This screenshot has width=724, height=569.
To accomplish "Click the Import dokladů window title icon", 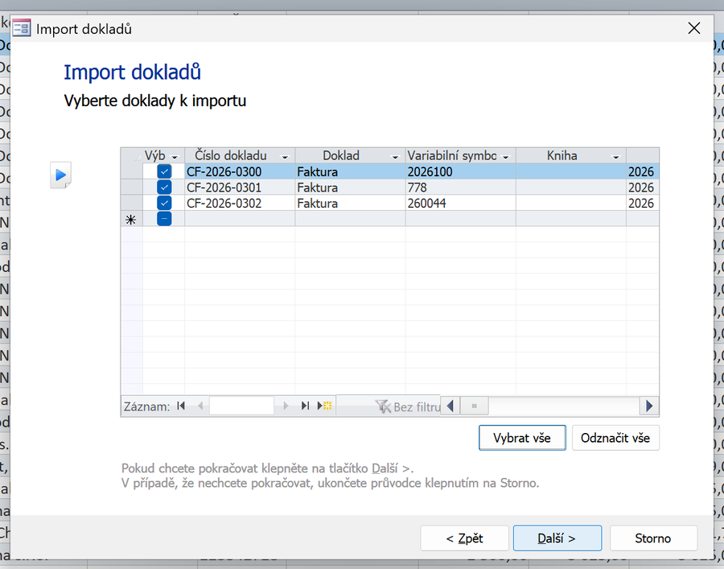I will click(x=22, y=29).
